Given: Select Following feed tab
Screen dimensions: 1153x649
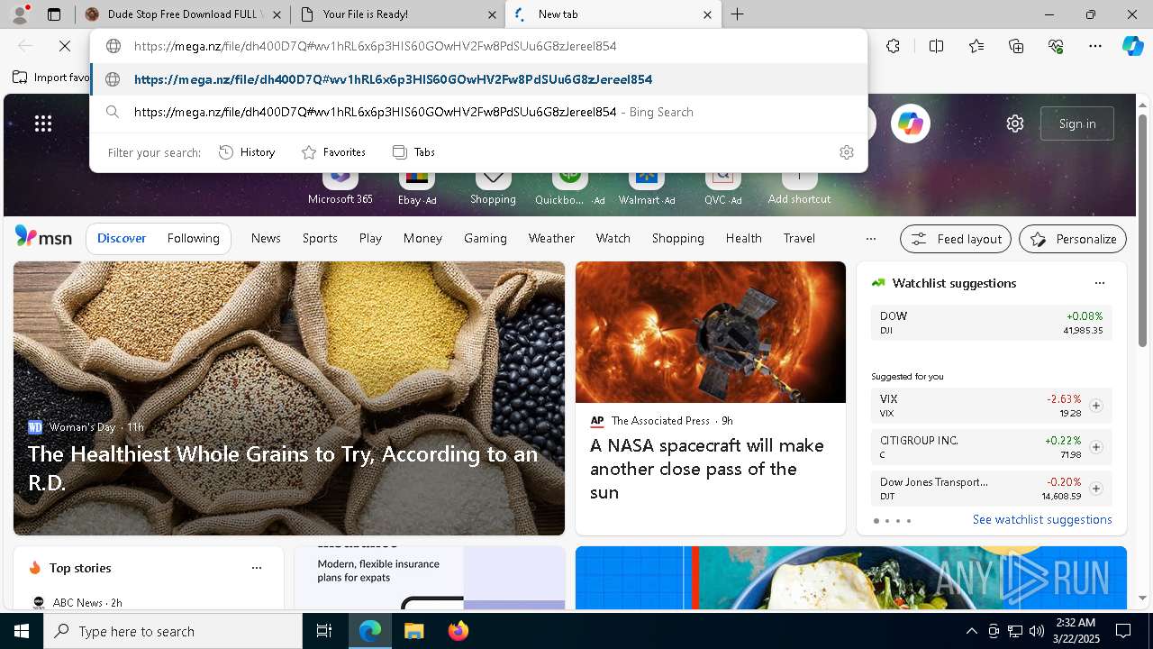Looking at the screenshot, I should click(x=193, y=238).
